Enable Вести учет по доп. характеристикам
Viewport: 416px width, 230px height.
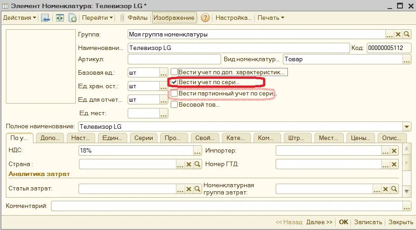click(174, 72)
